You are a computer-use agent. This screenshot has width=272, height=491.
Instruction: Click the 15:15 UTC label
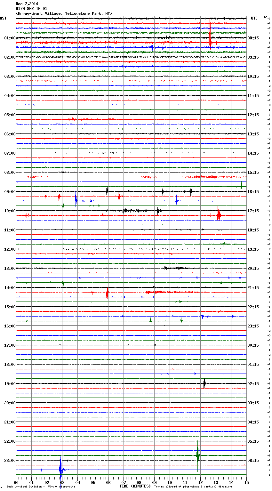(253, 173)
